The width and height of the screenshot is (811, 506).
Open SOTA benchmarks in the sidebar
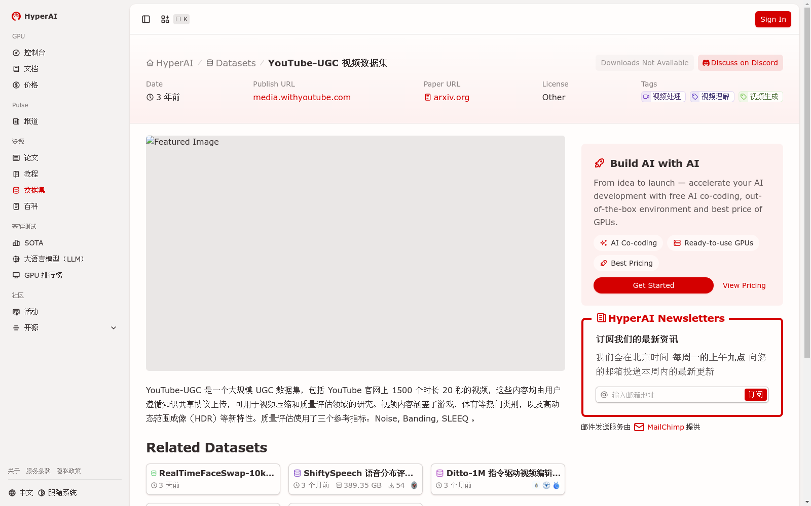click(x=65, y=243)
